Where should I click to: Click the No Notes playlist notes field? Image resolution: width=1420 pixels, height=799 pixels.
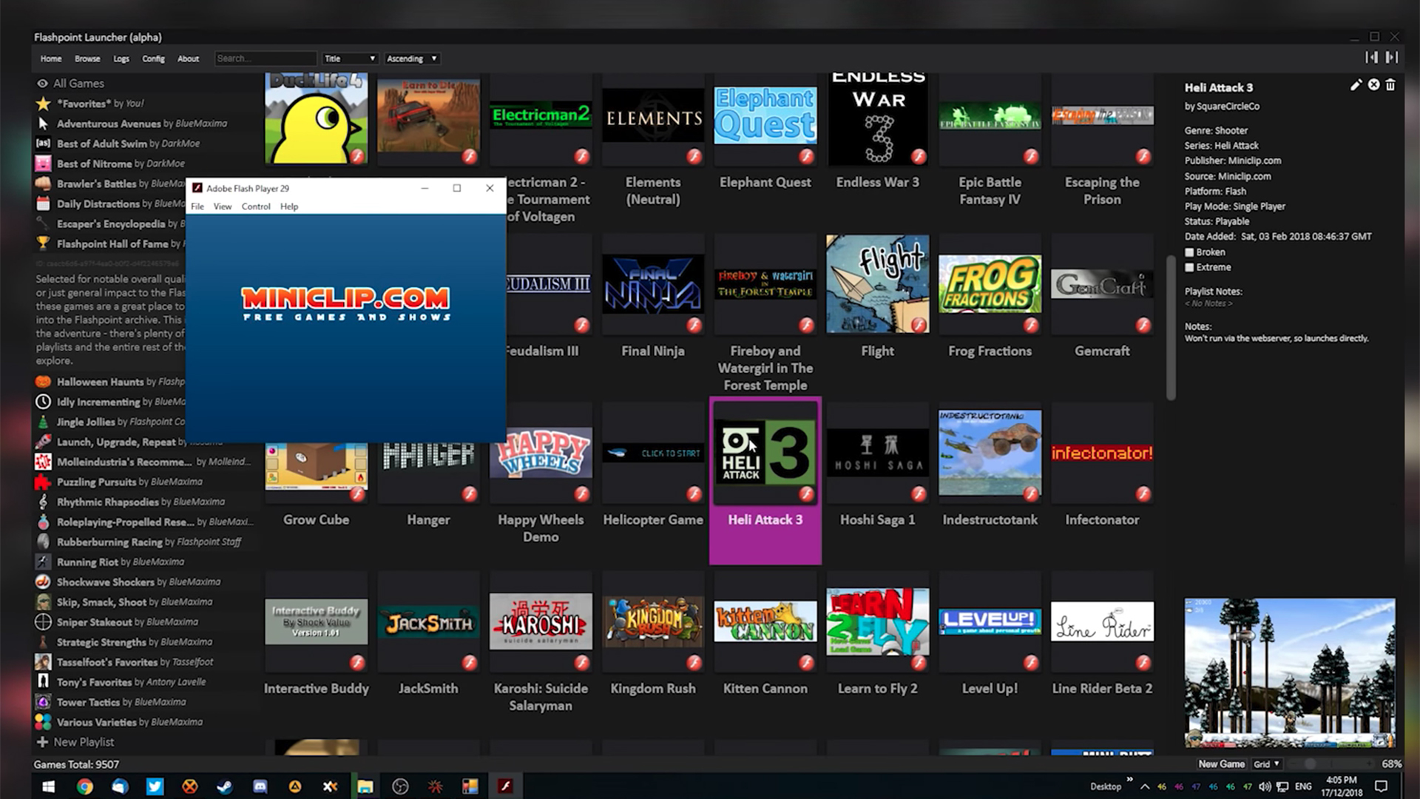(1208, 303)
